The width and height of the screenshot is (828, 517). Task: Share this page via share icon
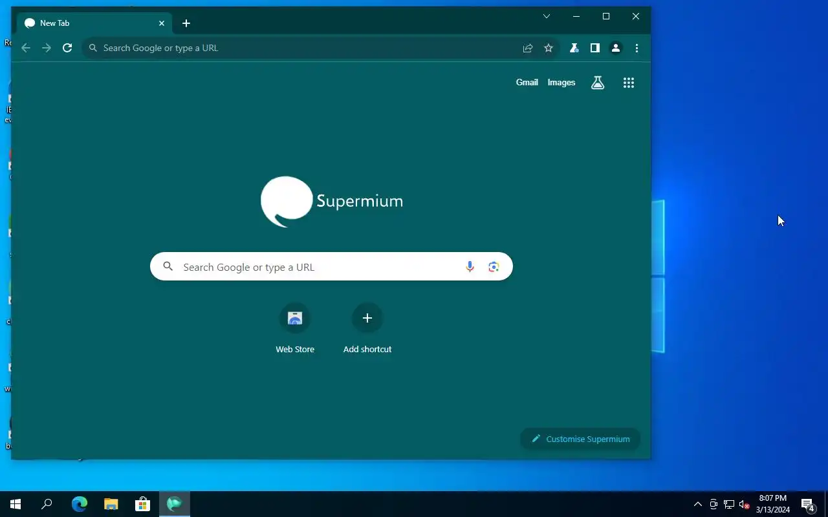pyautogui.click(x=528, y=48)
